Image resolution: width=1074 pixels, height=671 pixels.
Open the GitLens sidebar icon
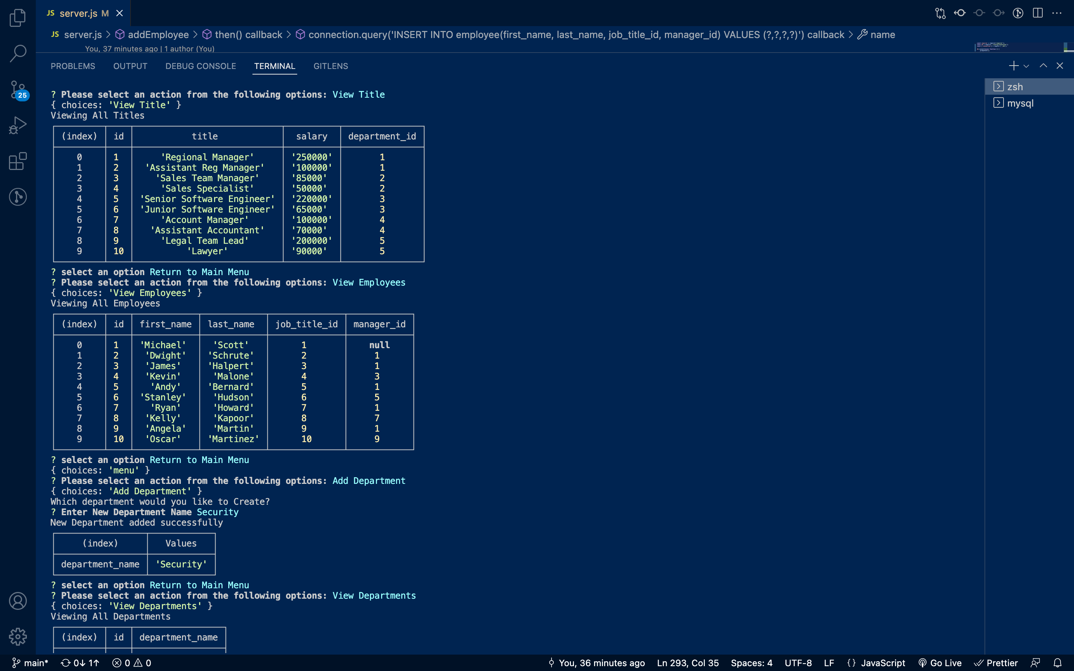pyautogui.click(x=18, y=196)
